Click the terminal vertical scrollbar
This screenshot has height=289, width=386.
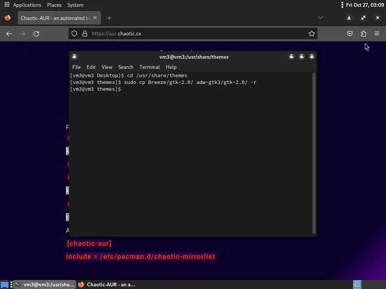coord(314,153)
